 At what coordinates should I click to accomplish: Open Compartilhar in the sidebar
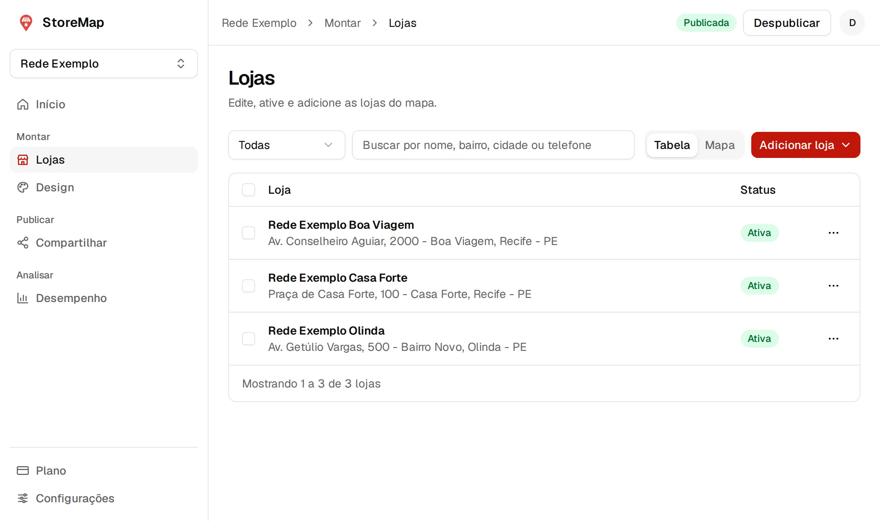[104, 243]
